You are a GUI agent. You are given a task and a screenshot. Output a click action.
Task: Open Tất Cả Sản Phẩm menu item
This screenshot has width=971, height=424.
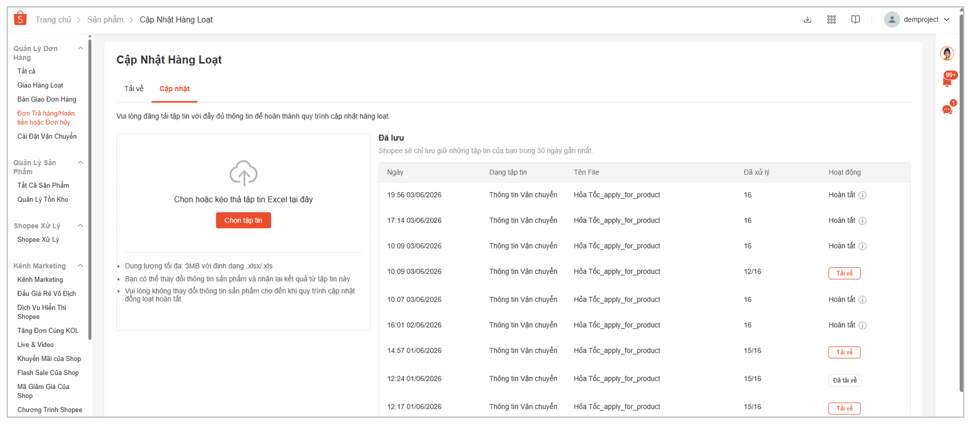pyautogui.click(x=43, y=185)
